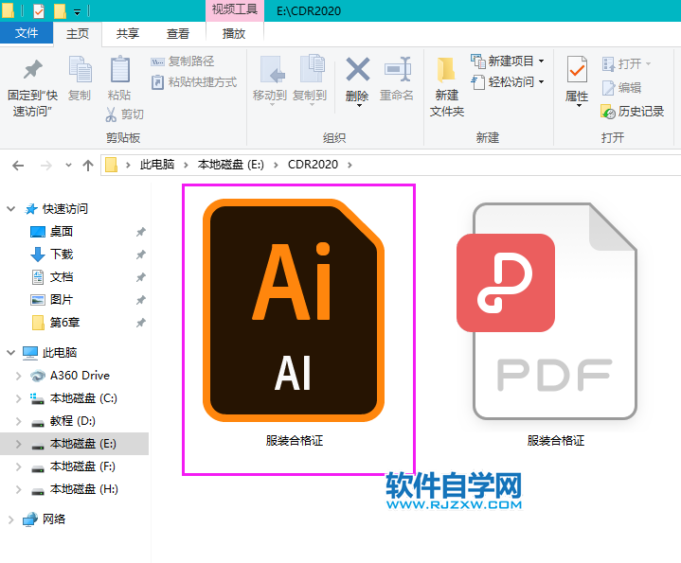Go up one folder level
The width and height of the screenshot is (681, 563).
(88, 166)
